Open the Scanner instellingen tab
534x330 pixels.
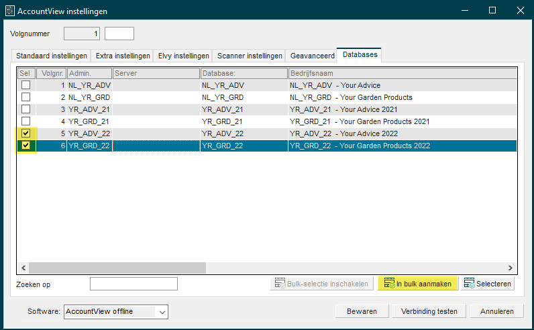pos(250,56)
